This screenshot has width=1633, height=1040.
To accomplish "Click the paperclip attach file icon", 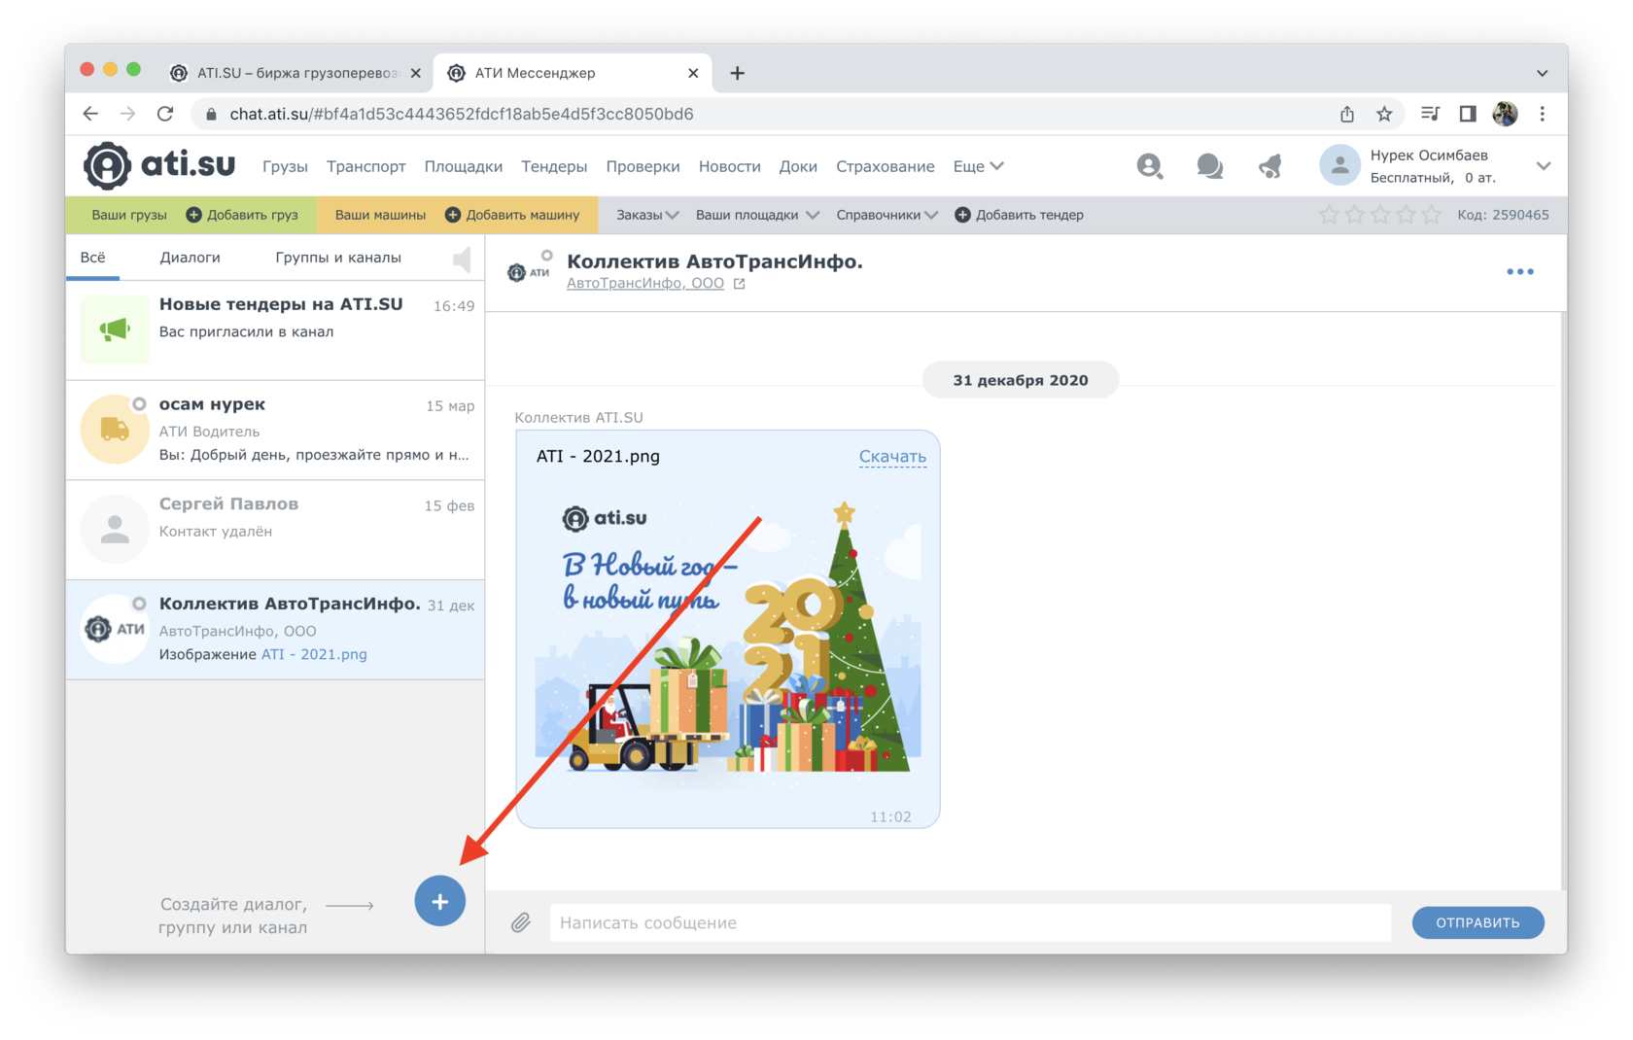I will coord(521,922).
